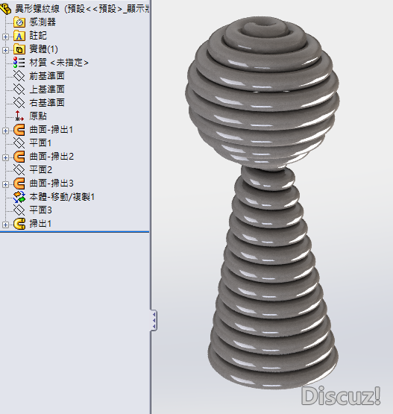Select the 右基準面 plane icon

pos(19,103)
